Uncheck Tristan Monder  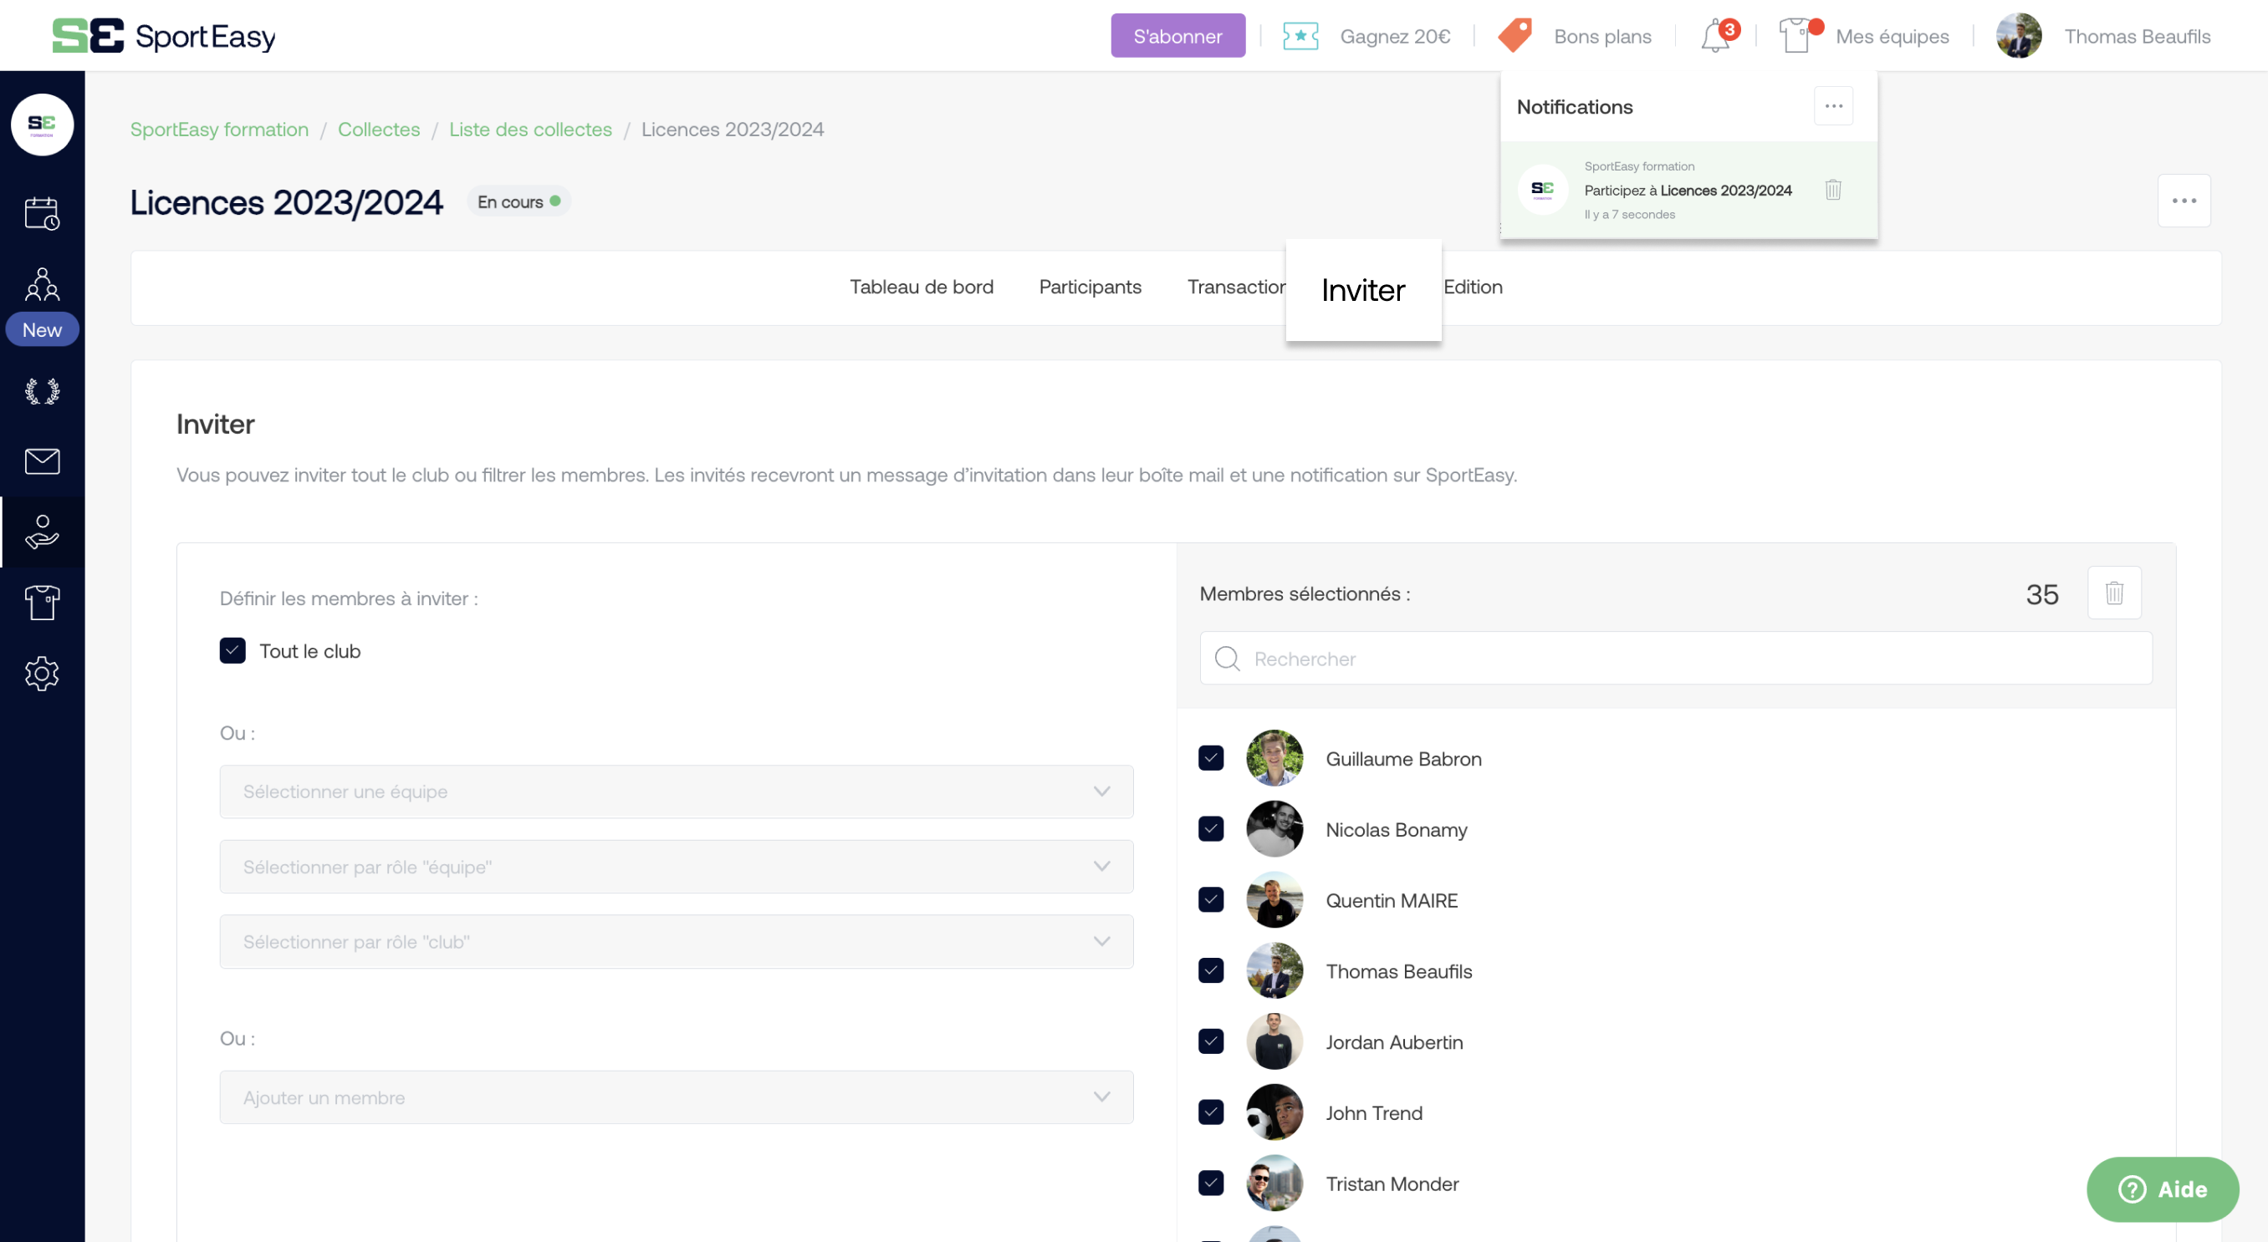pyautogui.click(x=1212, y=1183)
